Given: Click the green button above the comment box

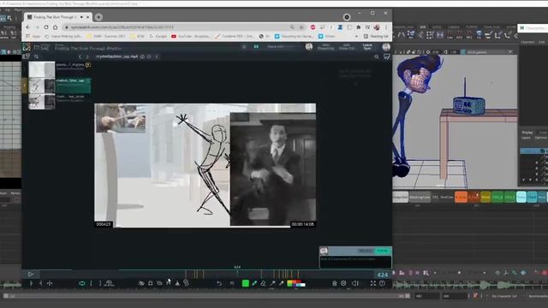Looking at the screenshot, I should click(383, 251).
